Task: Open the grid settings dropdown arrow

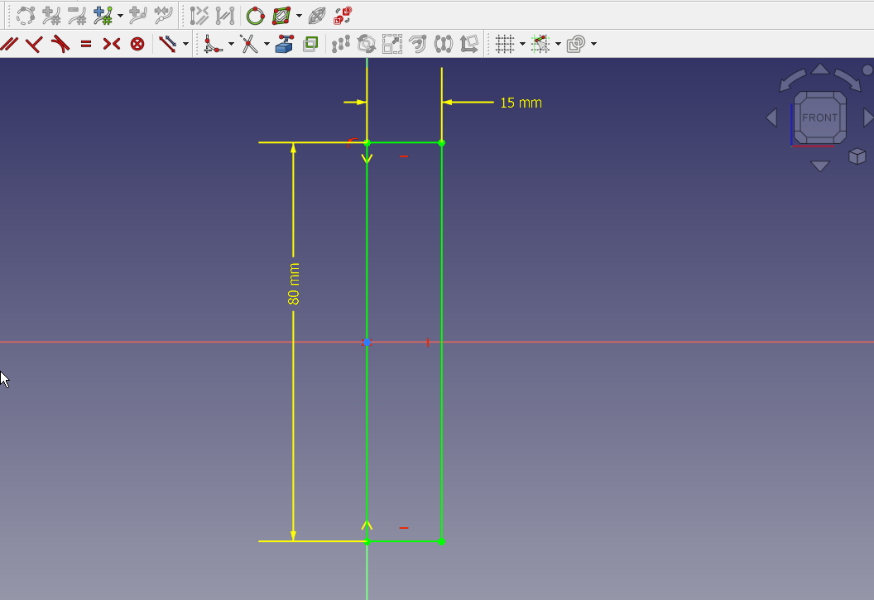Action: click(x=522, y=44)
